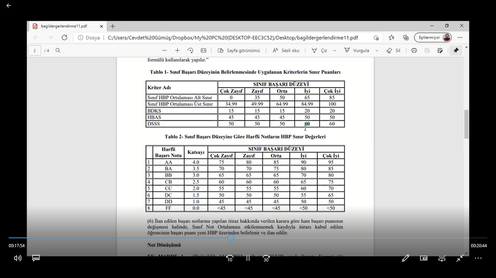Screen dimensions: 496x278
Task: Click the video progress slider handle
Action: 231,238
